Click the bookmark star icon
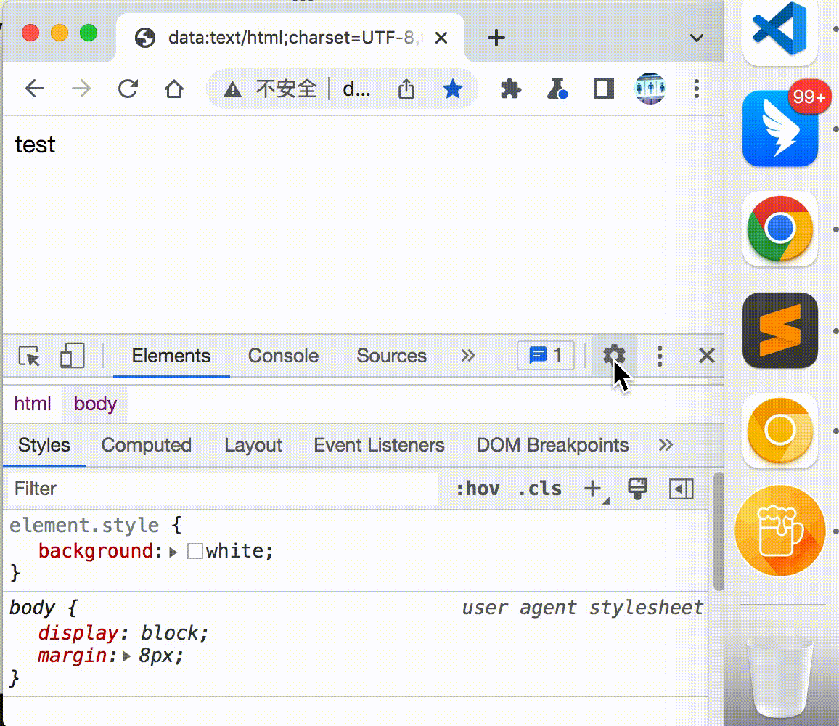839x726 pixels. [453, 89]
